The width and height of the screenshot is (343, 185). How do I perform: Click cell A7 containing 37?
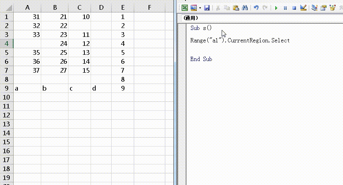27,70
